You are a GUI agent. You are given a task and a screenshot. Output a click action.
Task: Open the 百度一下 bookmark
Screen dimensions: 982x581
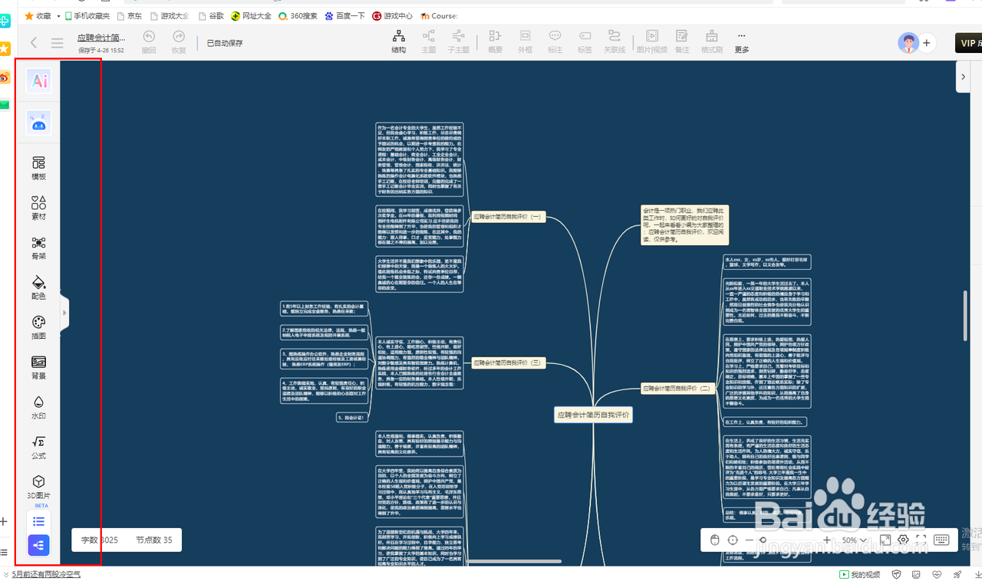coord(344,15)
